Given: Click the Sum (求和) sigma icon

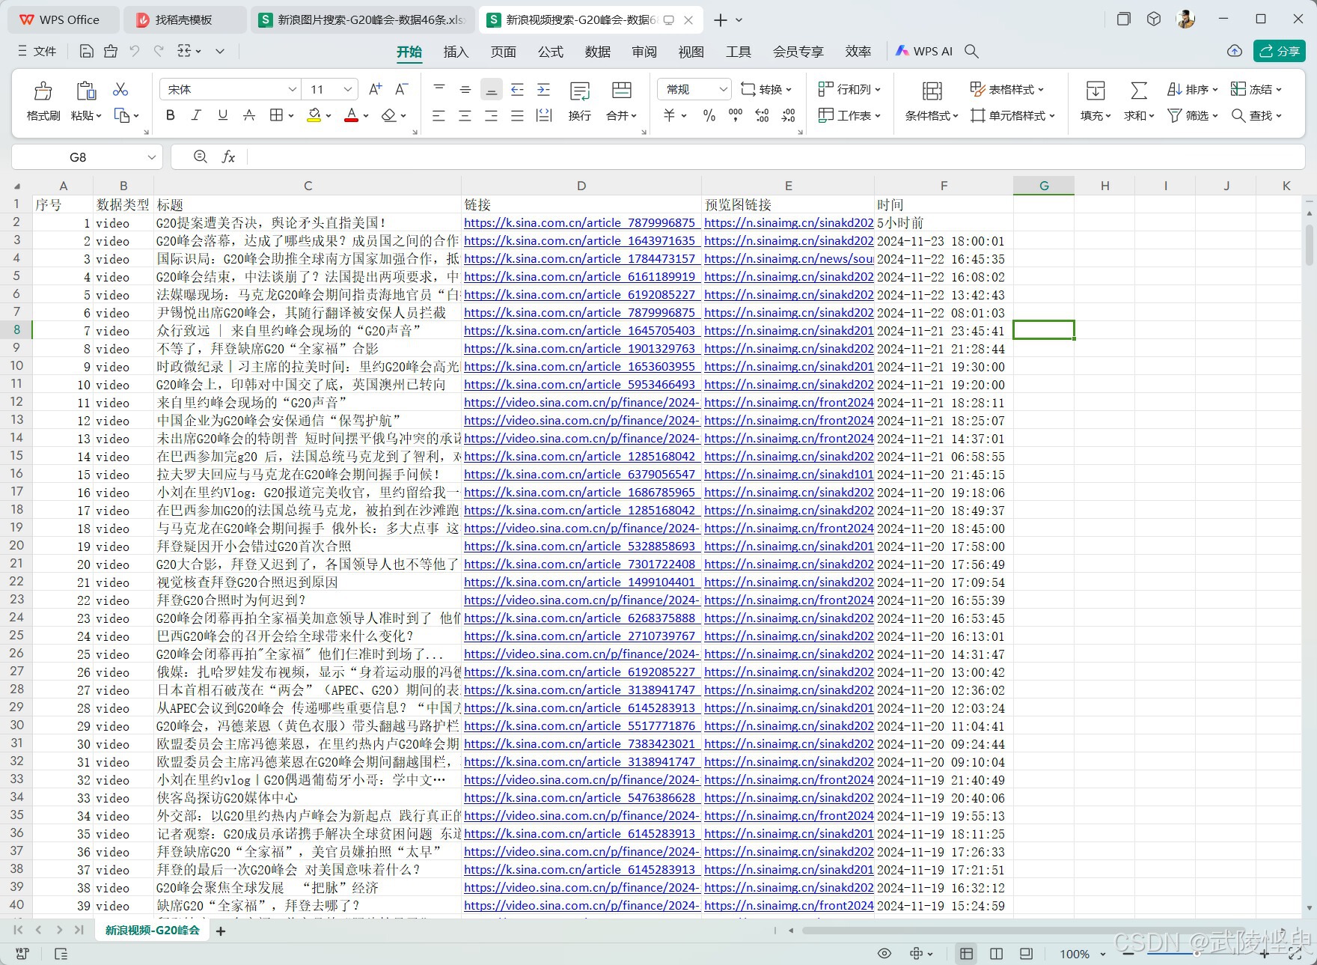Looking at the screenshot, I should pos(1138,91).
